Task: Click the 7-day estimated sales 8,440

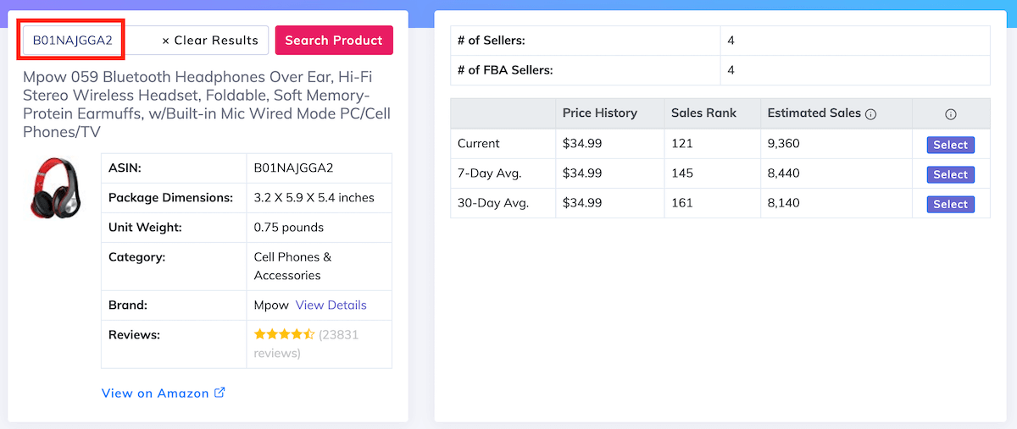Action: pos(784,173)
